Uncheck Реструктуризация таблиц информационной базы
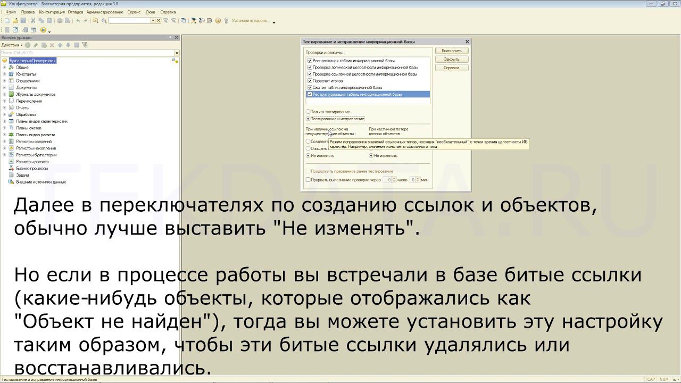 310,94
